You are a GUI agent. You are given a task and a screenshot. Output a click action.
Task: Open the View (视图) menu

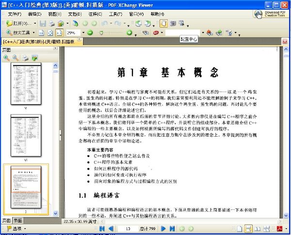tap(54, 14)
